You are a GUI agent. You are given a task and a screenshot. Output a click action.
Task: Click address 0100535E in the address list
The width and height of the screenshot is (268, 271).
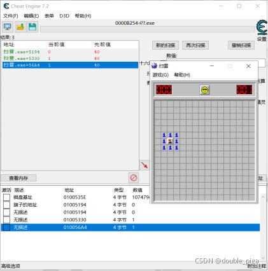[74, 197]
